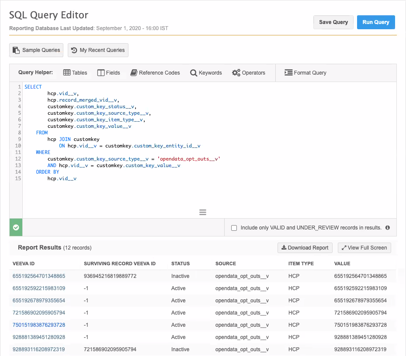Download the report results
Image resolution: width=406 pixels, height=356 pixels.
pos(305,248)
